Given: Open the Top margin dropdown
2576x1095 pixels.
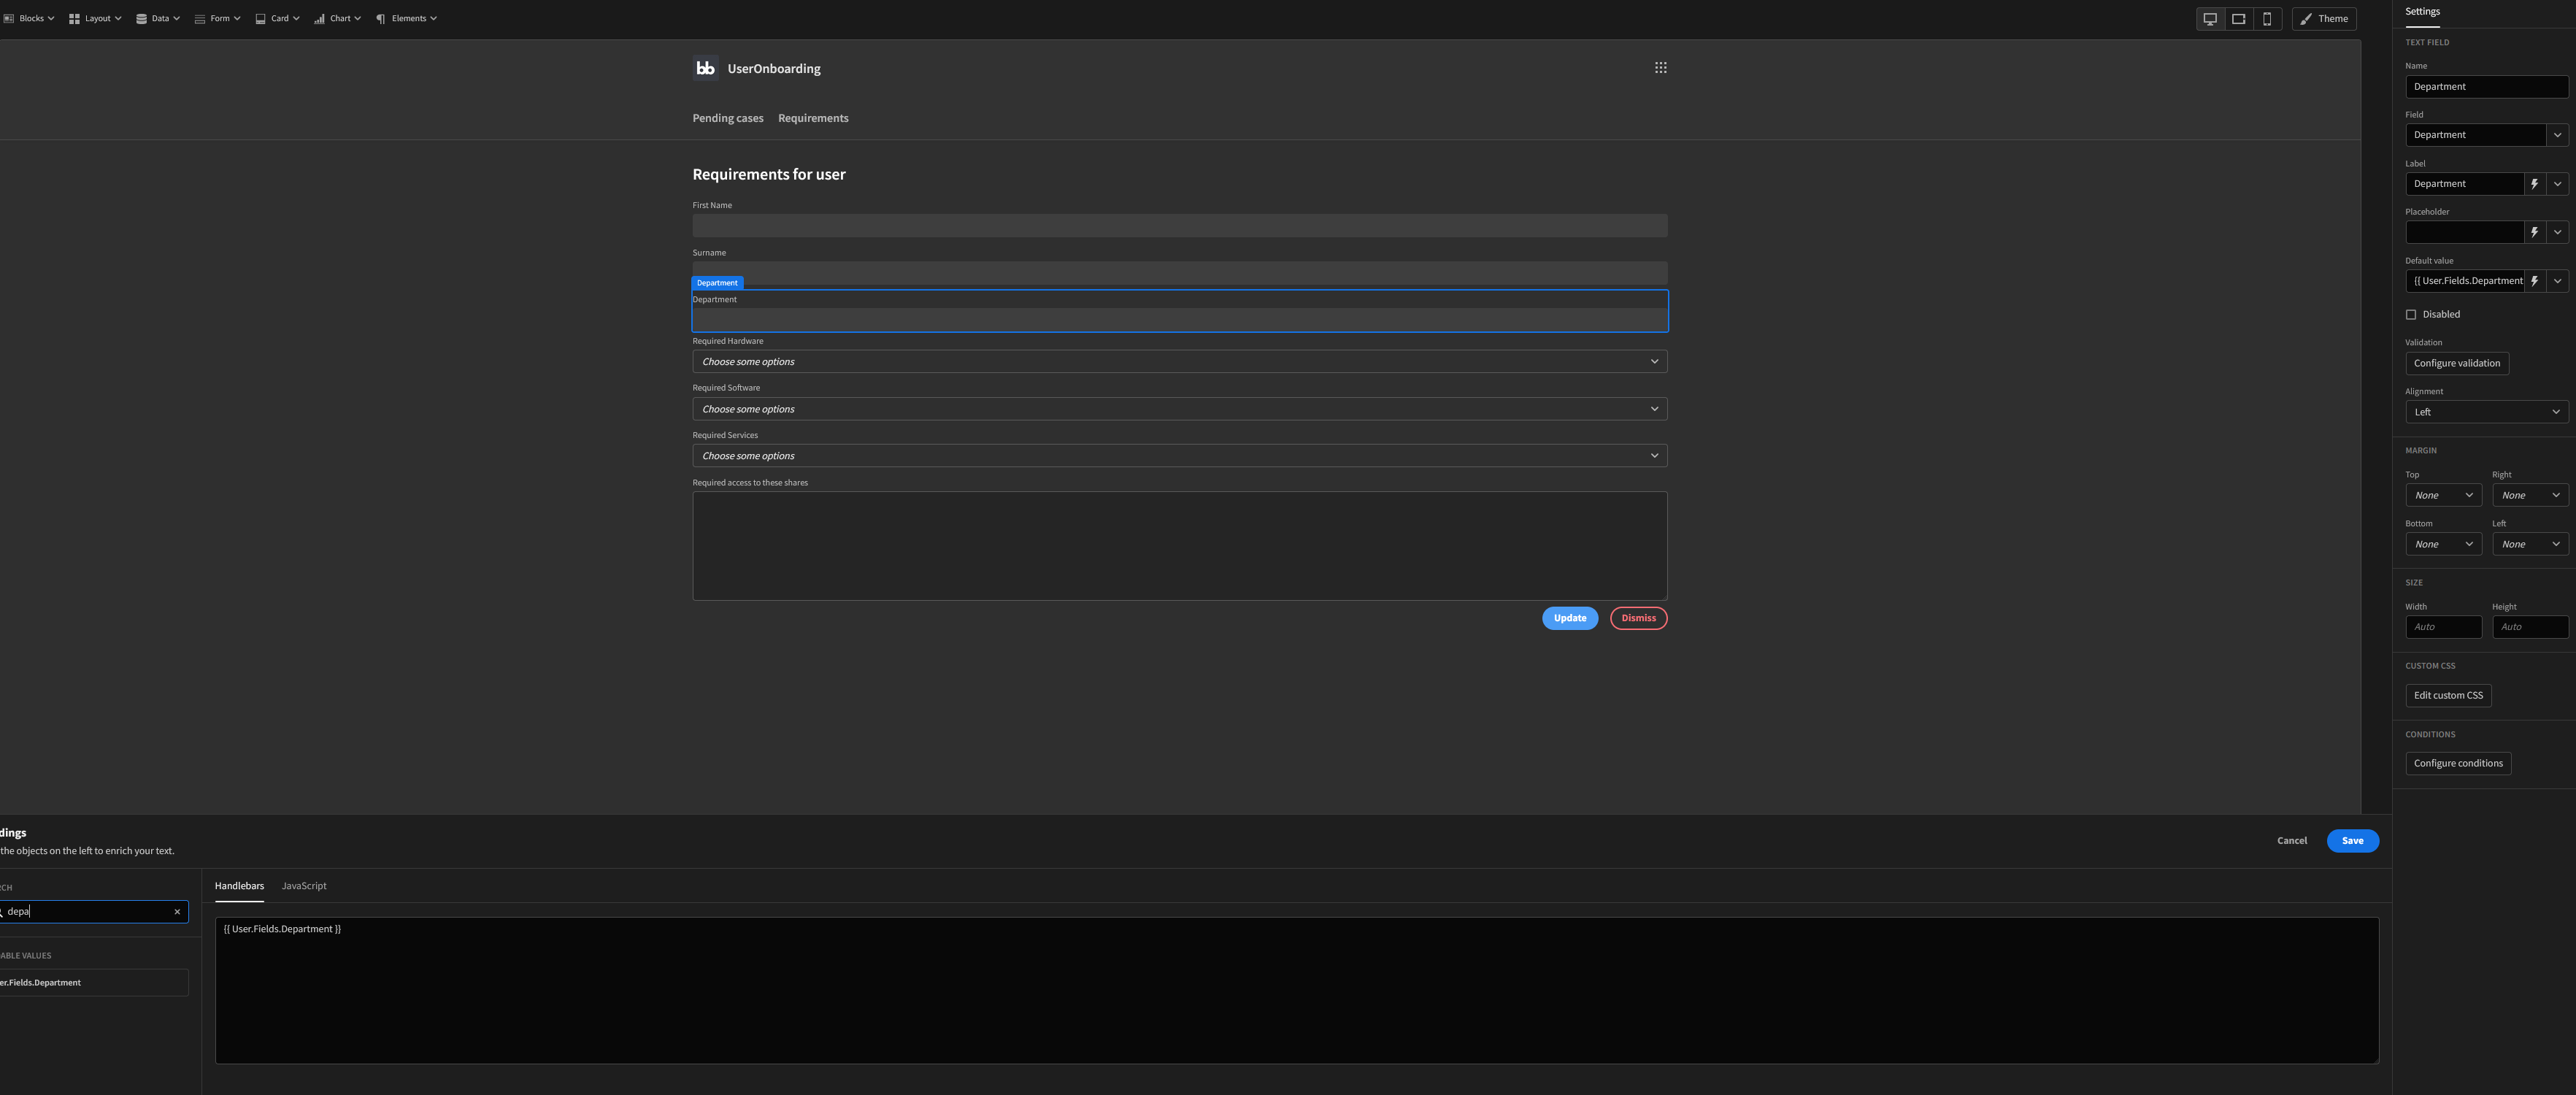Looking at the screenshot, I should (x=2443, y=494).
